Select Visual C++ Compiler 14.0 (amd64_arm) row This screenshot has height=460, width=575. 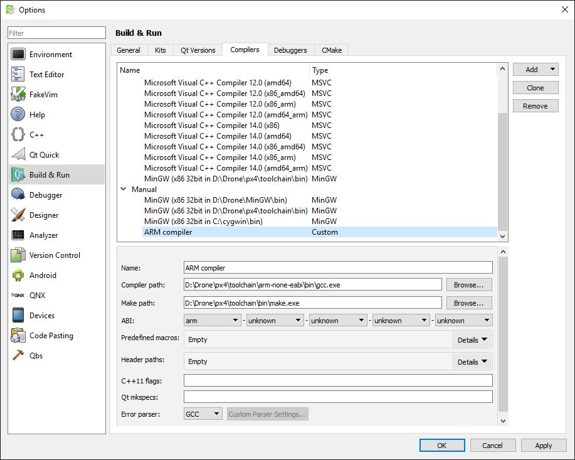click(319, 168)
